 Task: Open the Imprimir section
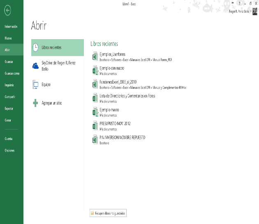(x=9, y=85)
